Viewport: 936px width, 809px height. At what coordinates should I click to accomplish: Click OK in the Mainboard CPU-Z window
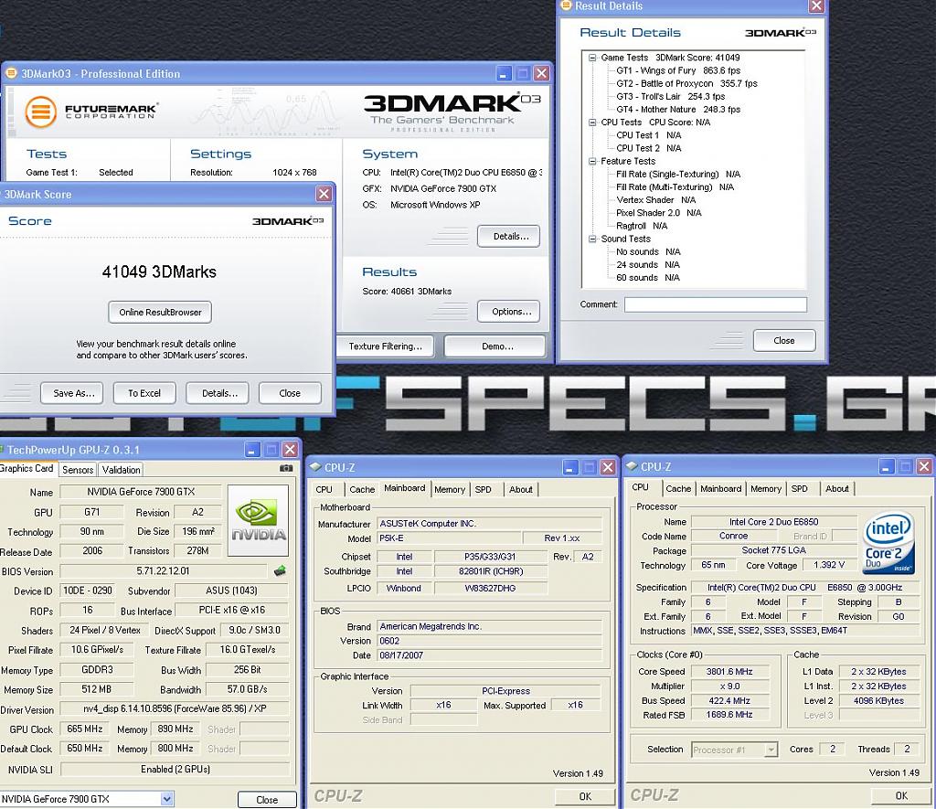585,796
